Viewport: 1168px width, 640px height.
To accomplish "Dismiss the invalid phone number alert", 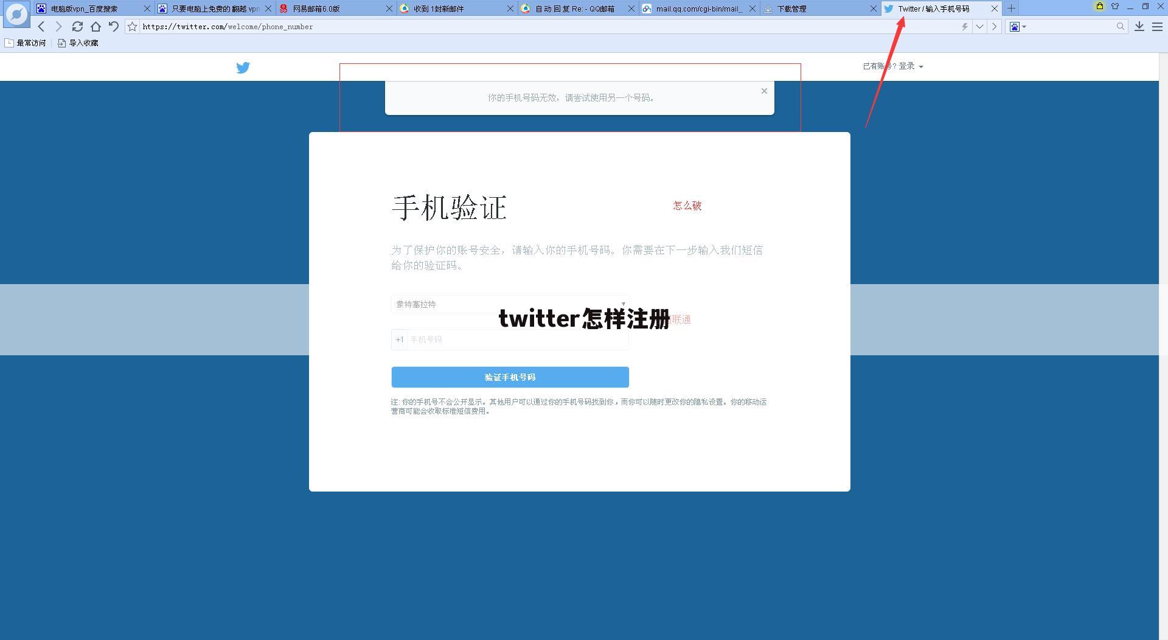I will pyautogui.click(x=764, y=91).
